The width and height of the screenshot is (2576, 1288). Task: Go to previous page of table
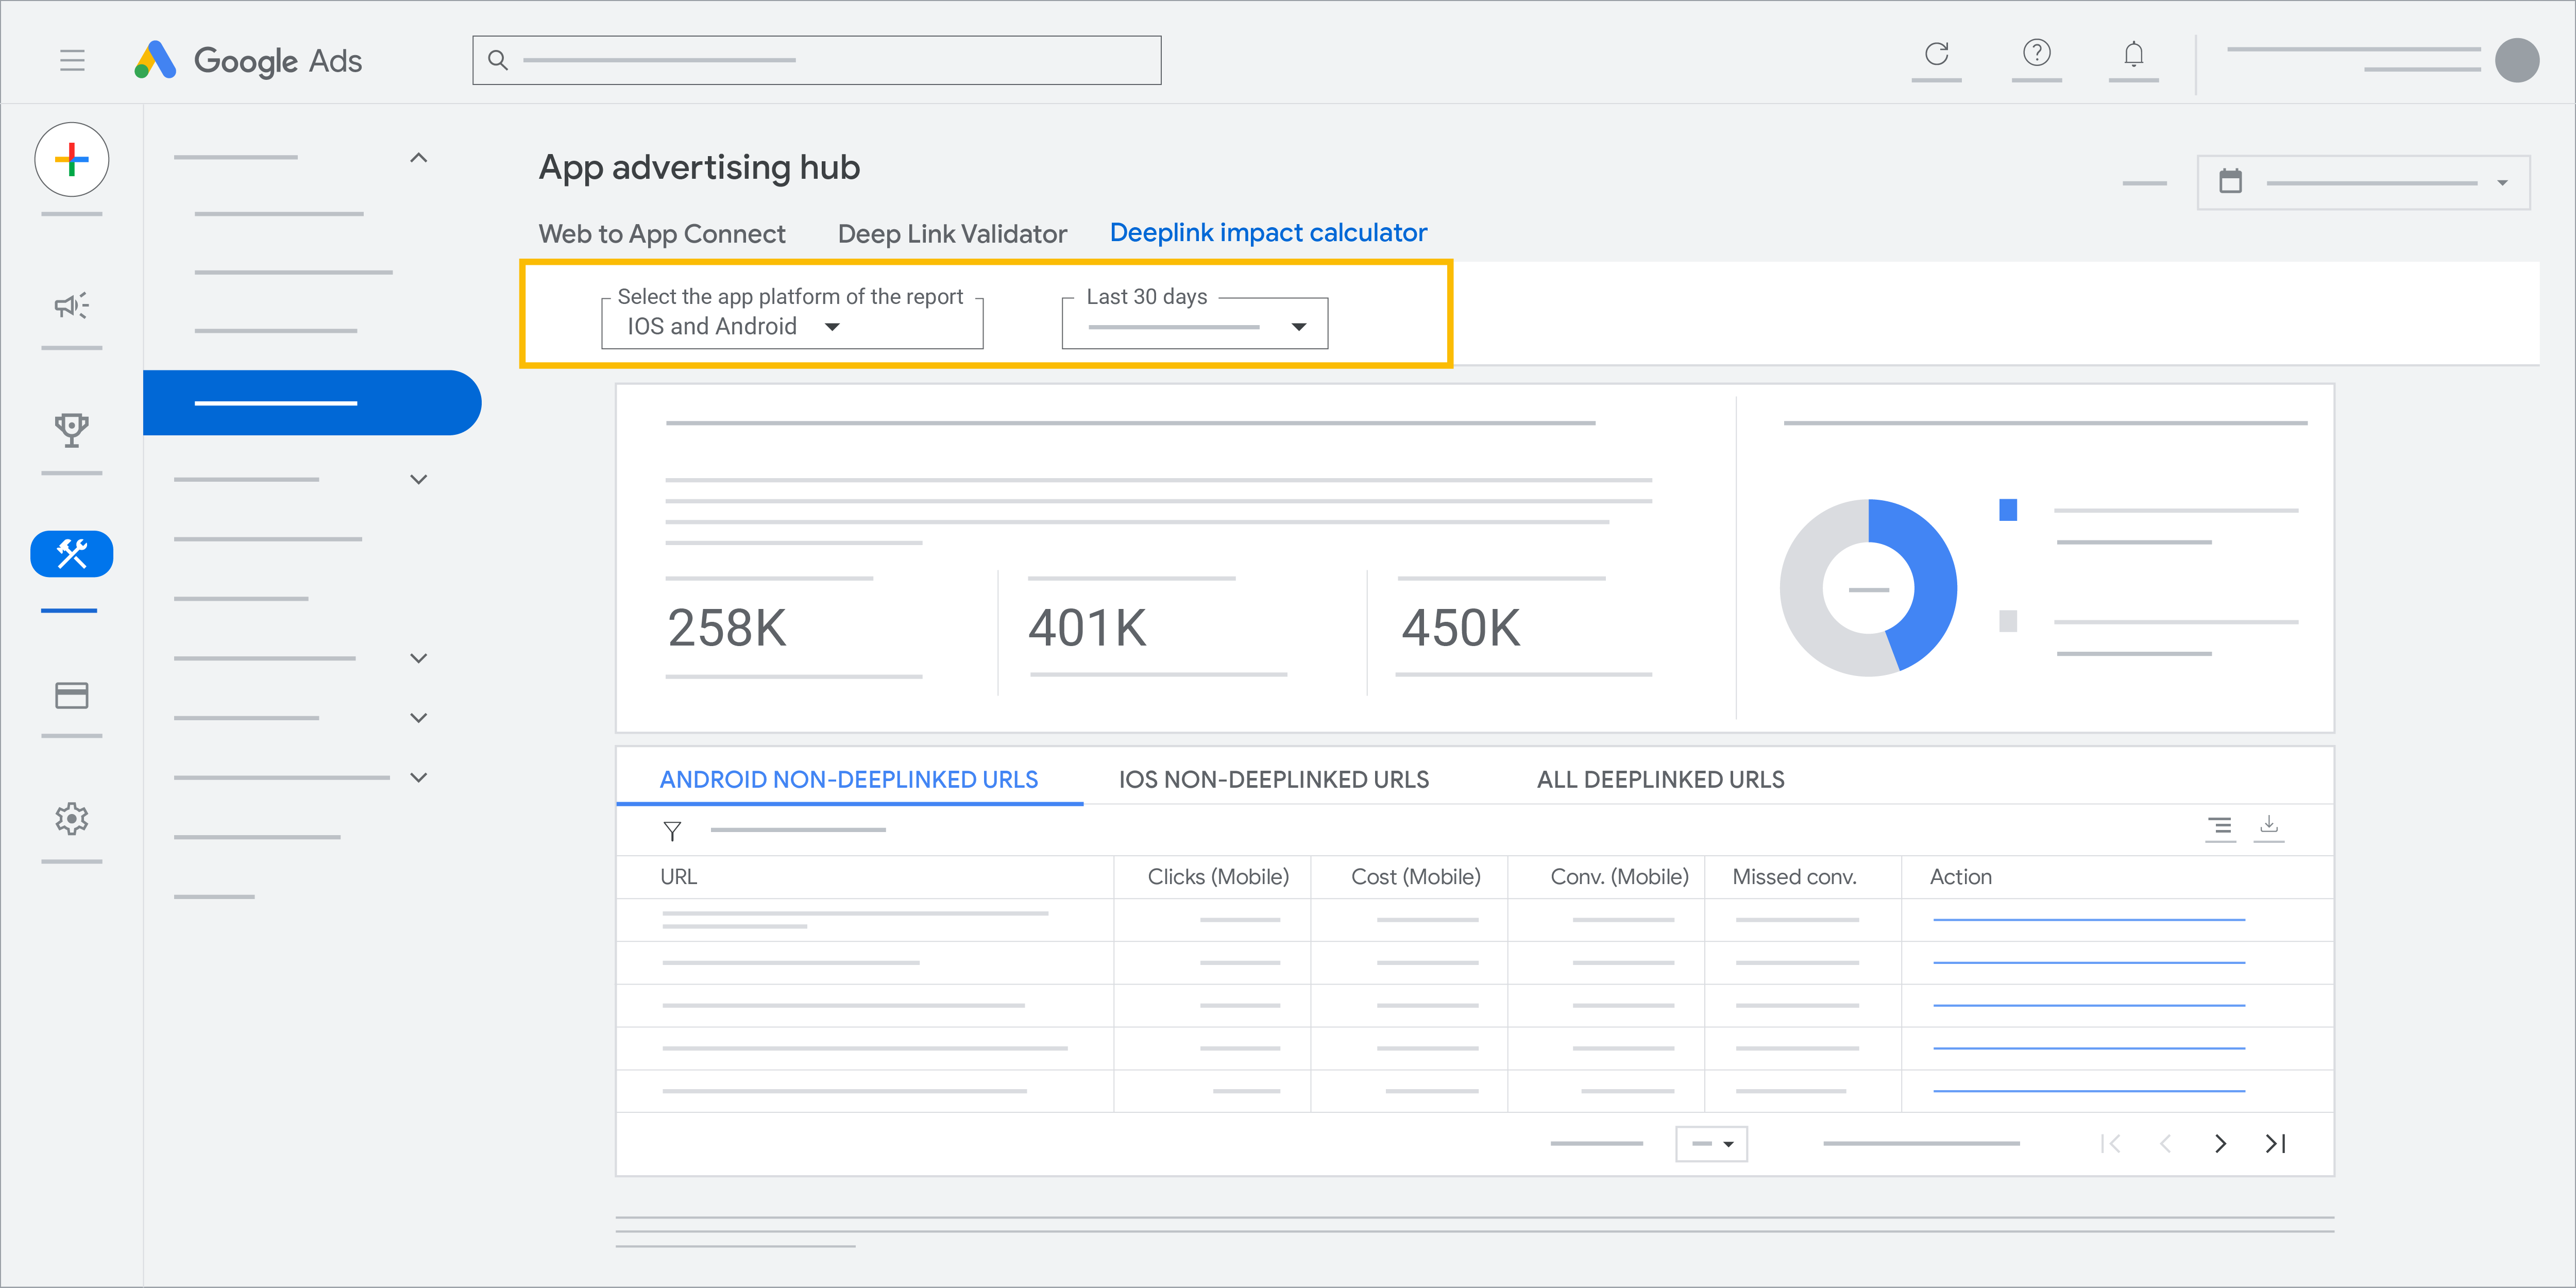(2165, 1143)
